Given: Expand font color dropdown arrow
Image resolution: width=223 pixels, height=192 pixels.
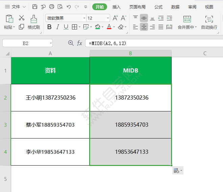Looking at the screenshot, I should (x=114, y=27).
